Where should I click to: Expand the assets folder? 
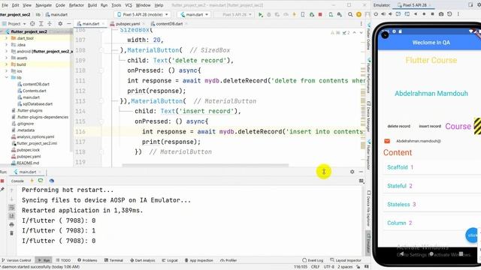[x=6, y=58]
